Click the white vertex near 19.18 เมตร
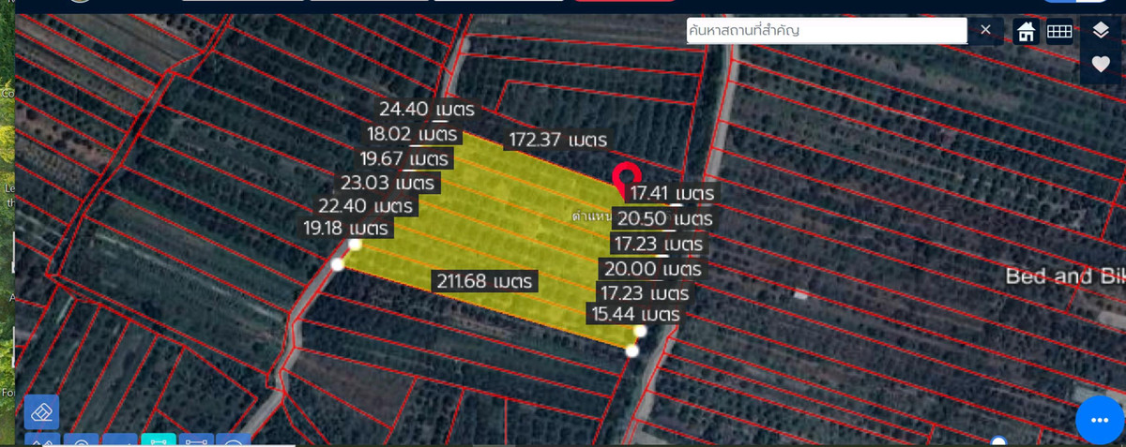Viewport: 1126px width, 447px height. click(x=355, y=245)
